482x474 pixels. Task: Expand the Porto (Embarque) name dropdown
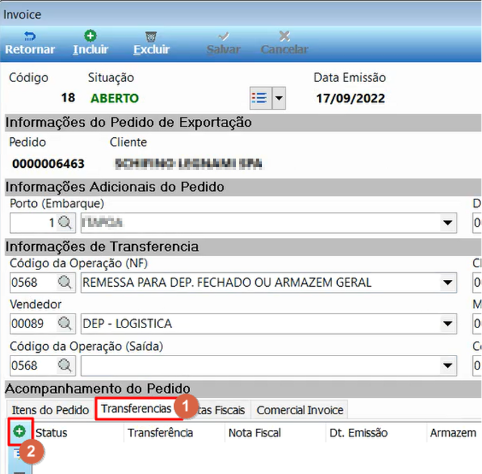click(x=448, y=222)
